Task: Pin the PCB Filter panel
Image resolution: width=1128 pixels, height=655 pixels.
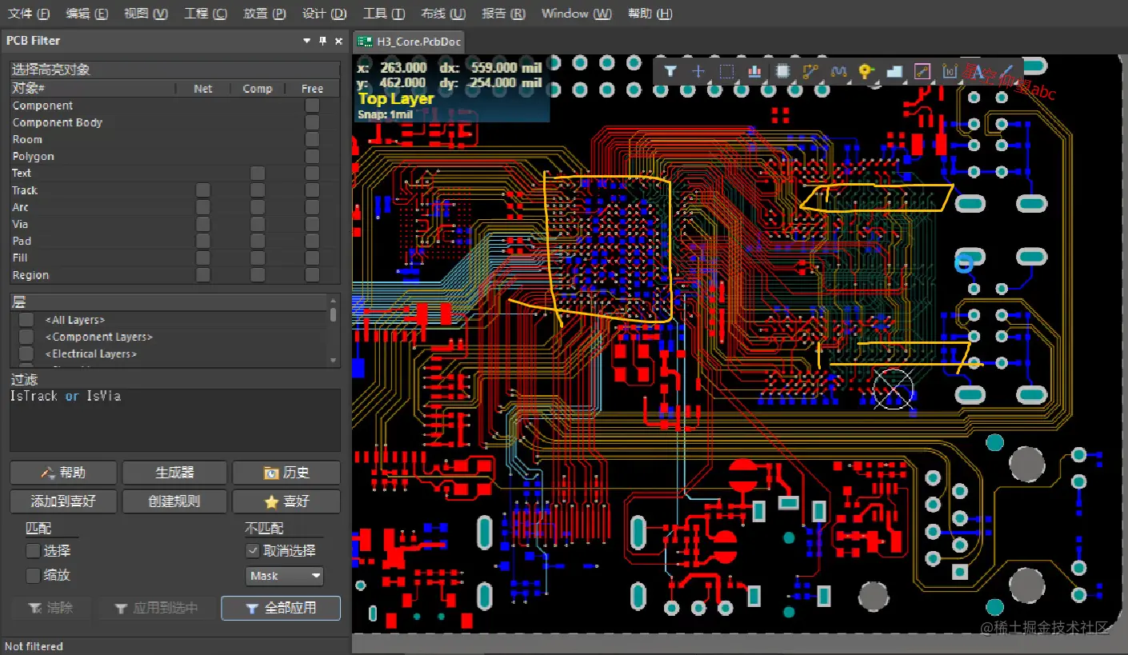Action: tap(323, 41)
